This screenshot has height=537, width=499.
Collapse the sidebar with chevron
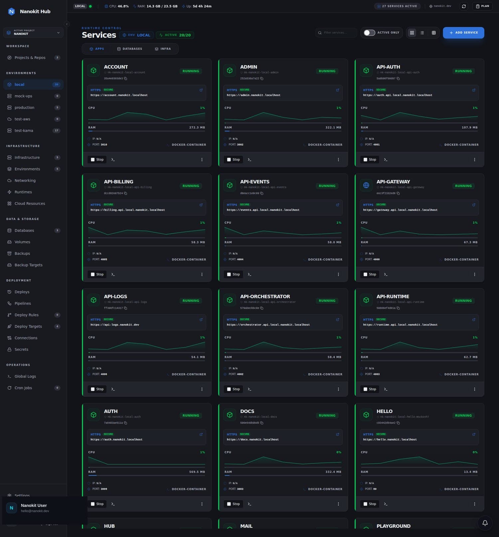pyautogui.click(x=67, y=24)
